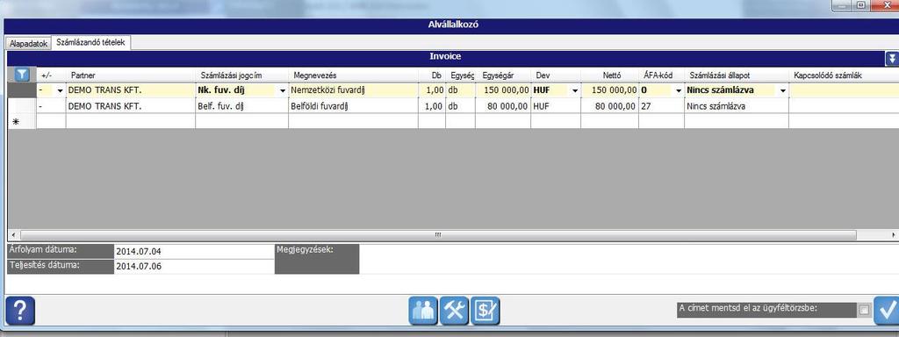Viewport: 899px width, 337px height.
Task: Open the Nincs számlázva status dropdown
Action: tap(783, 90)
